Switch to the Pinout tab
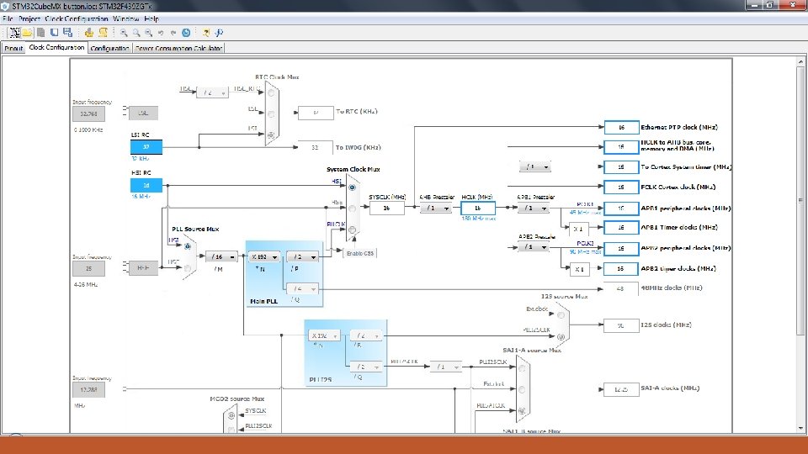 tap(13, 49)
